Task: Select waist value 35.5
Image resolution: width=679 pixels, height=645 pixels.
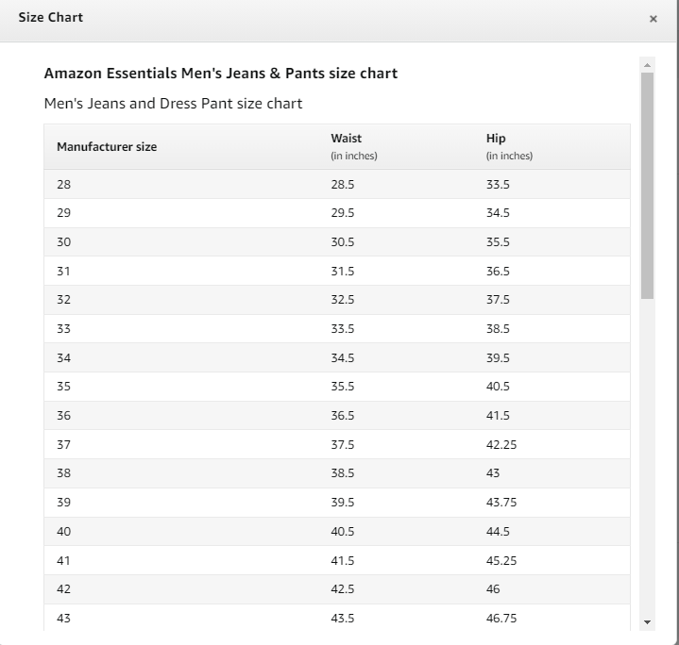Action: 343,386
